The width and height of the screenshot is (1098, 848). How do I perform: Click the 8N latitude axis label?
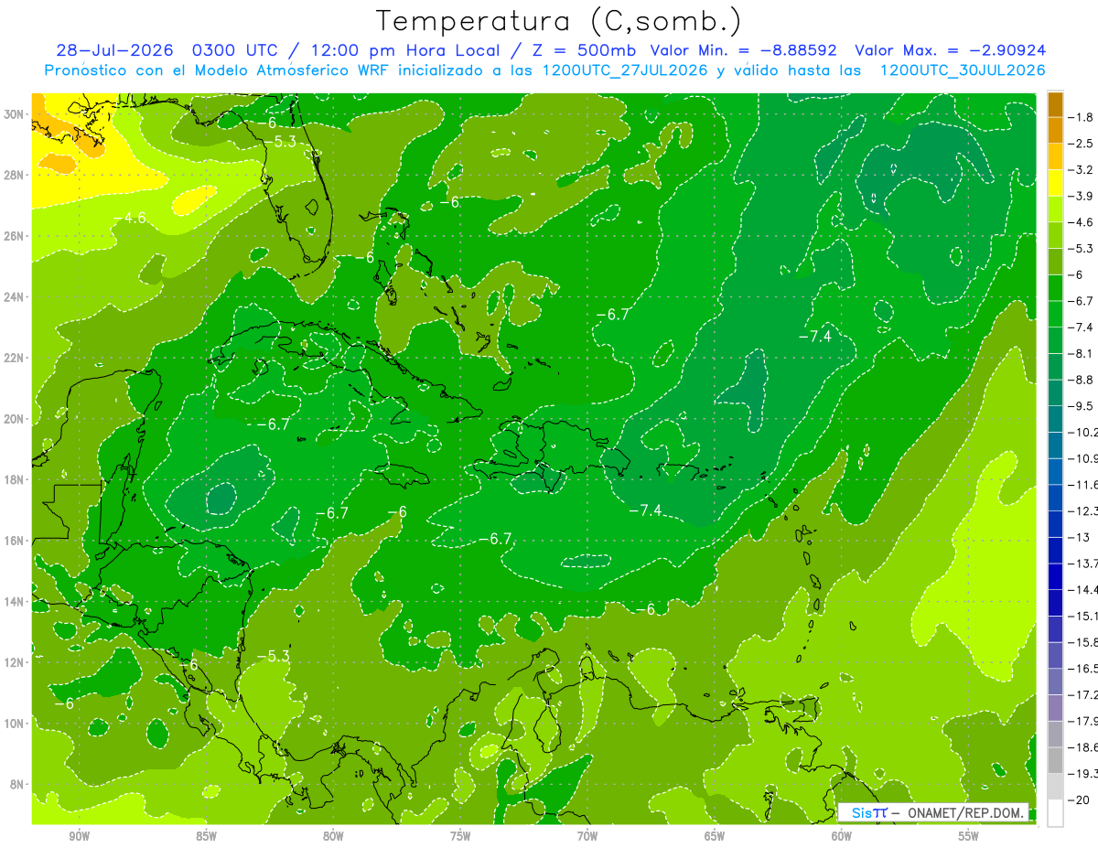[18, 784]
